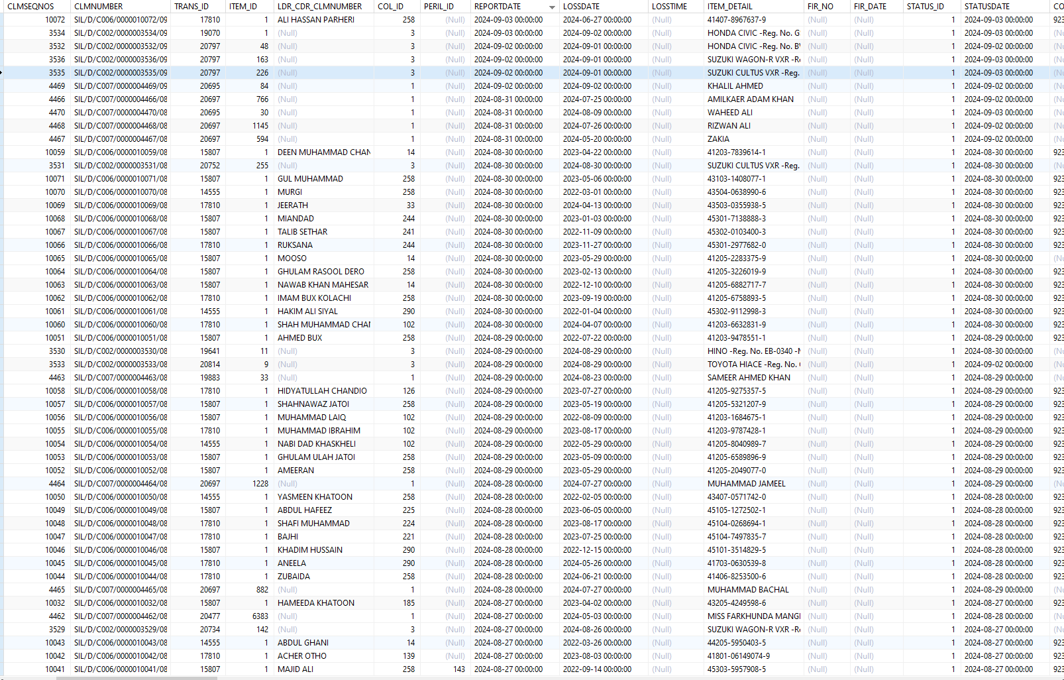
Task: Click the TRANS_ID column header
Action: (198, 7)
